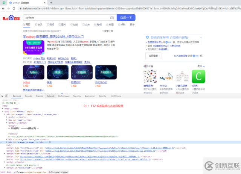This screenshot has width=241, height=174.
Task: Click the 采购 tab icon
Action: (119, 24)
